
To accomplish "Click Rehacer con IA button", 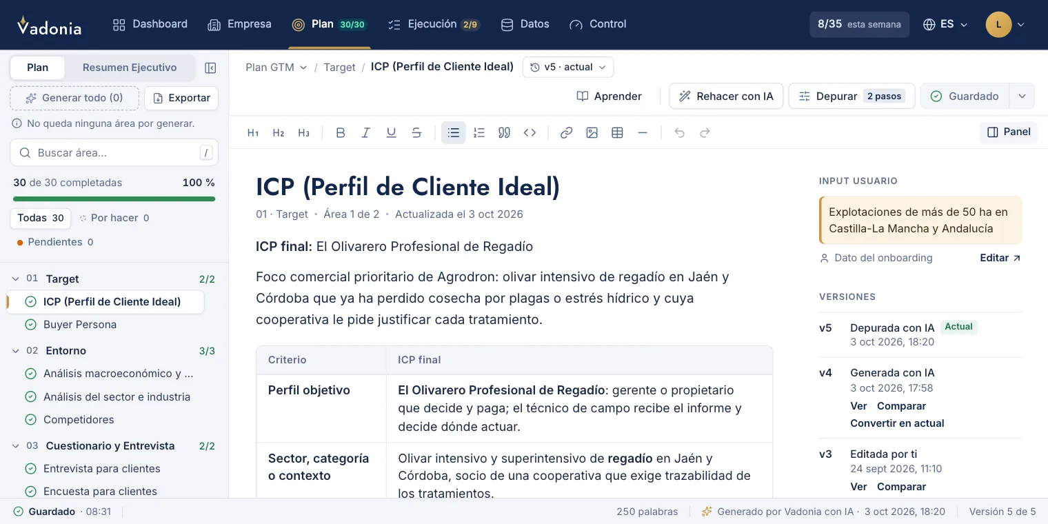I will 726,96.
